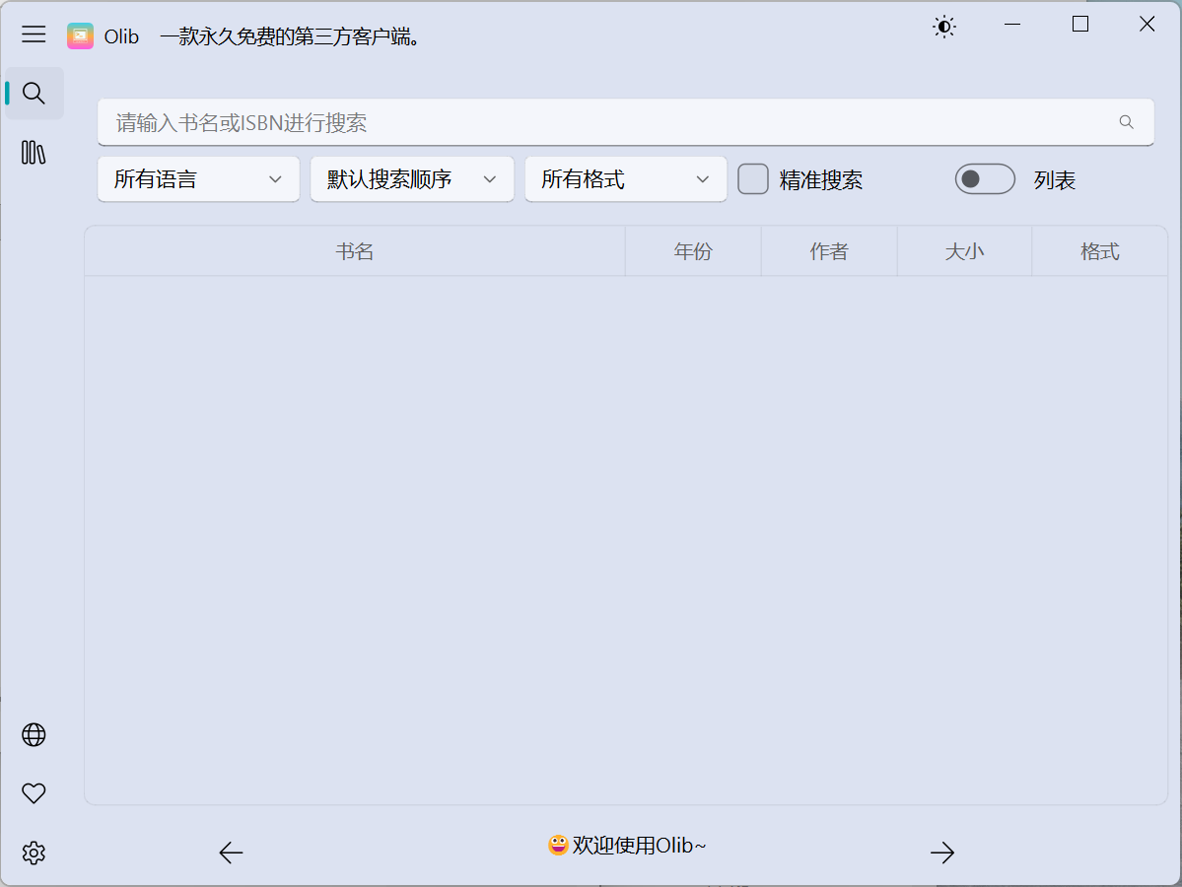
Task: Click the 作者 column header
Action: click(828, 250)
